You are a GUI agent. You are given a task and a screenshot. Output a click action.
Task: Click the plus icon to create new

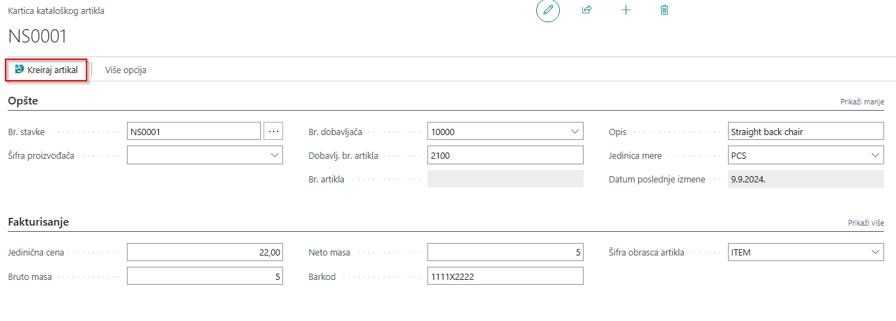click(x=625, y=10)
